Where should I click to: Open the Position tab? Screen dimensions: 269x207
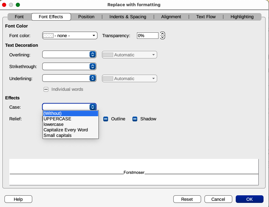[x=86, y=17]
